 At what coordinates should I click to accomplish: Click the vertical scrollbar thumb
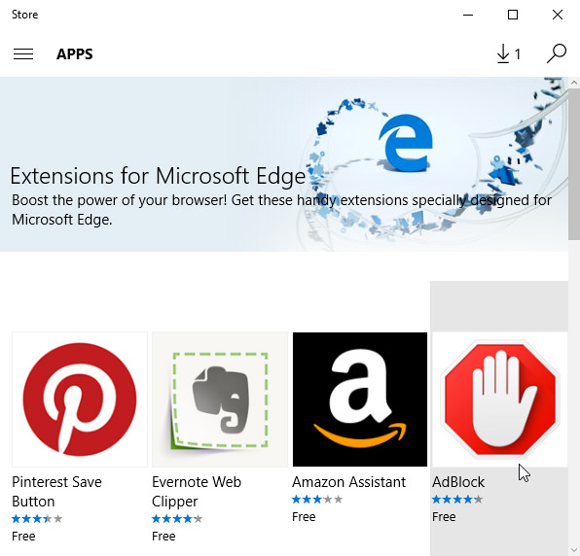click(x=574, y=164)
